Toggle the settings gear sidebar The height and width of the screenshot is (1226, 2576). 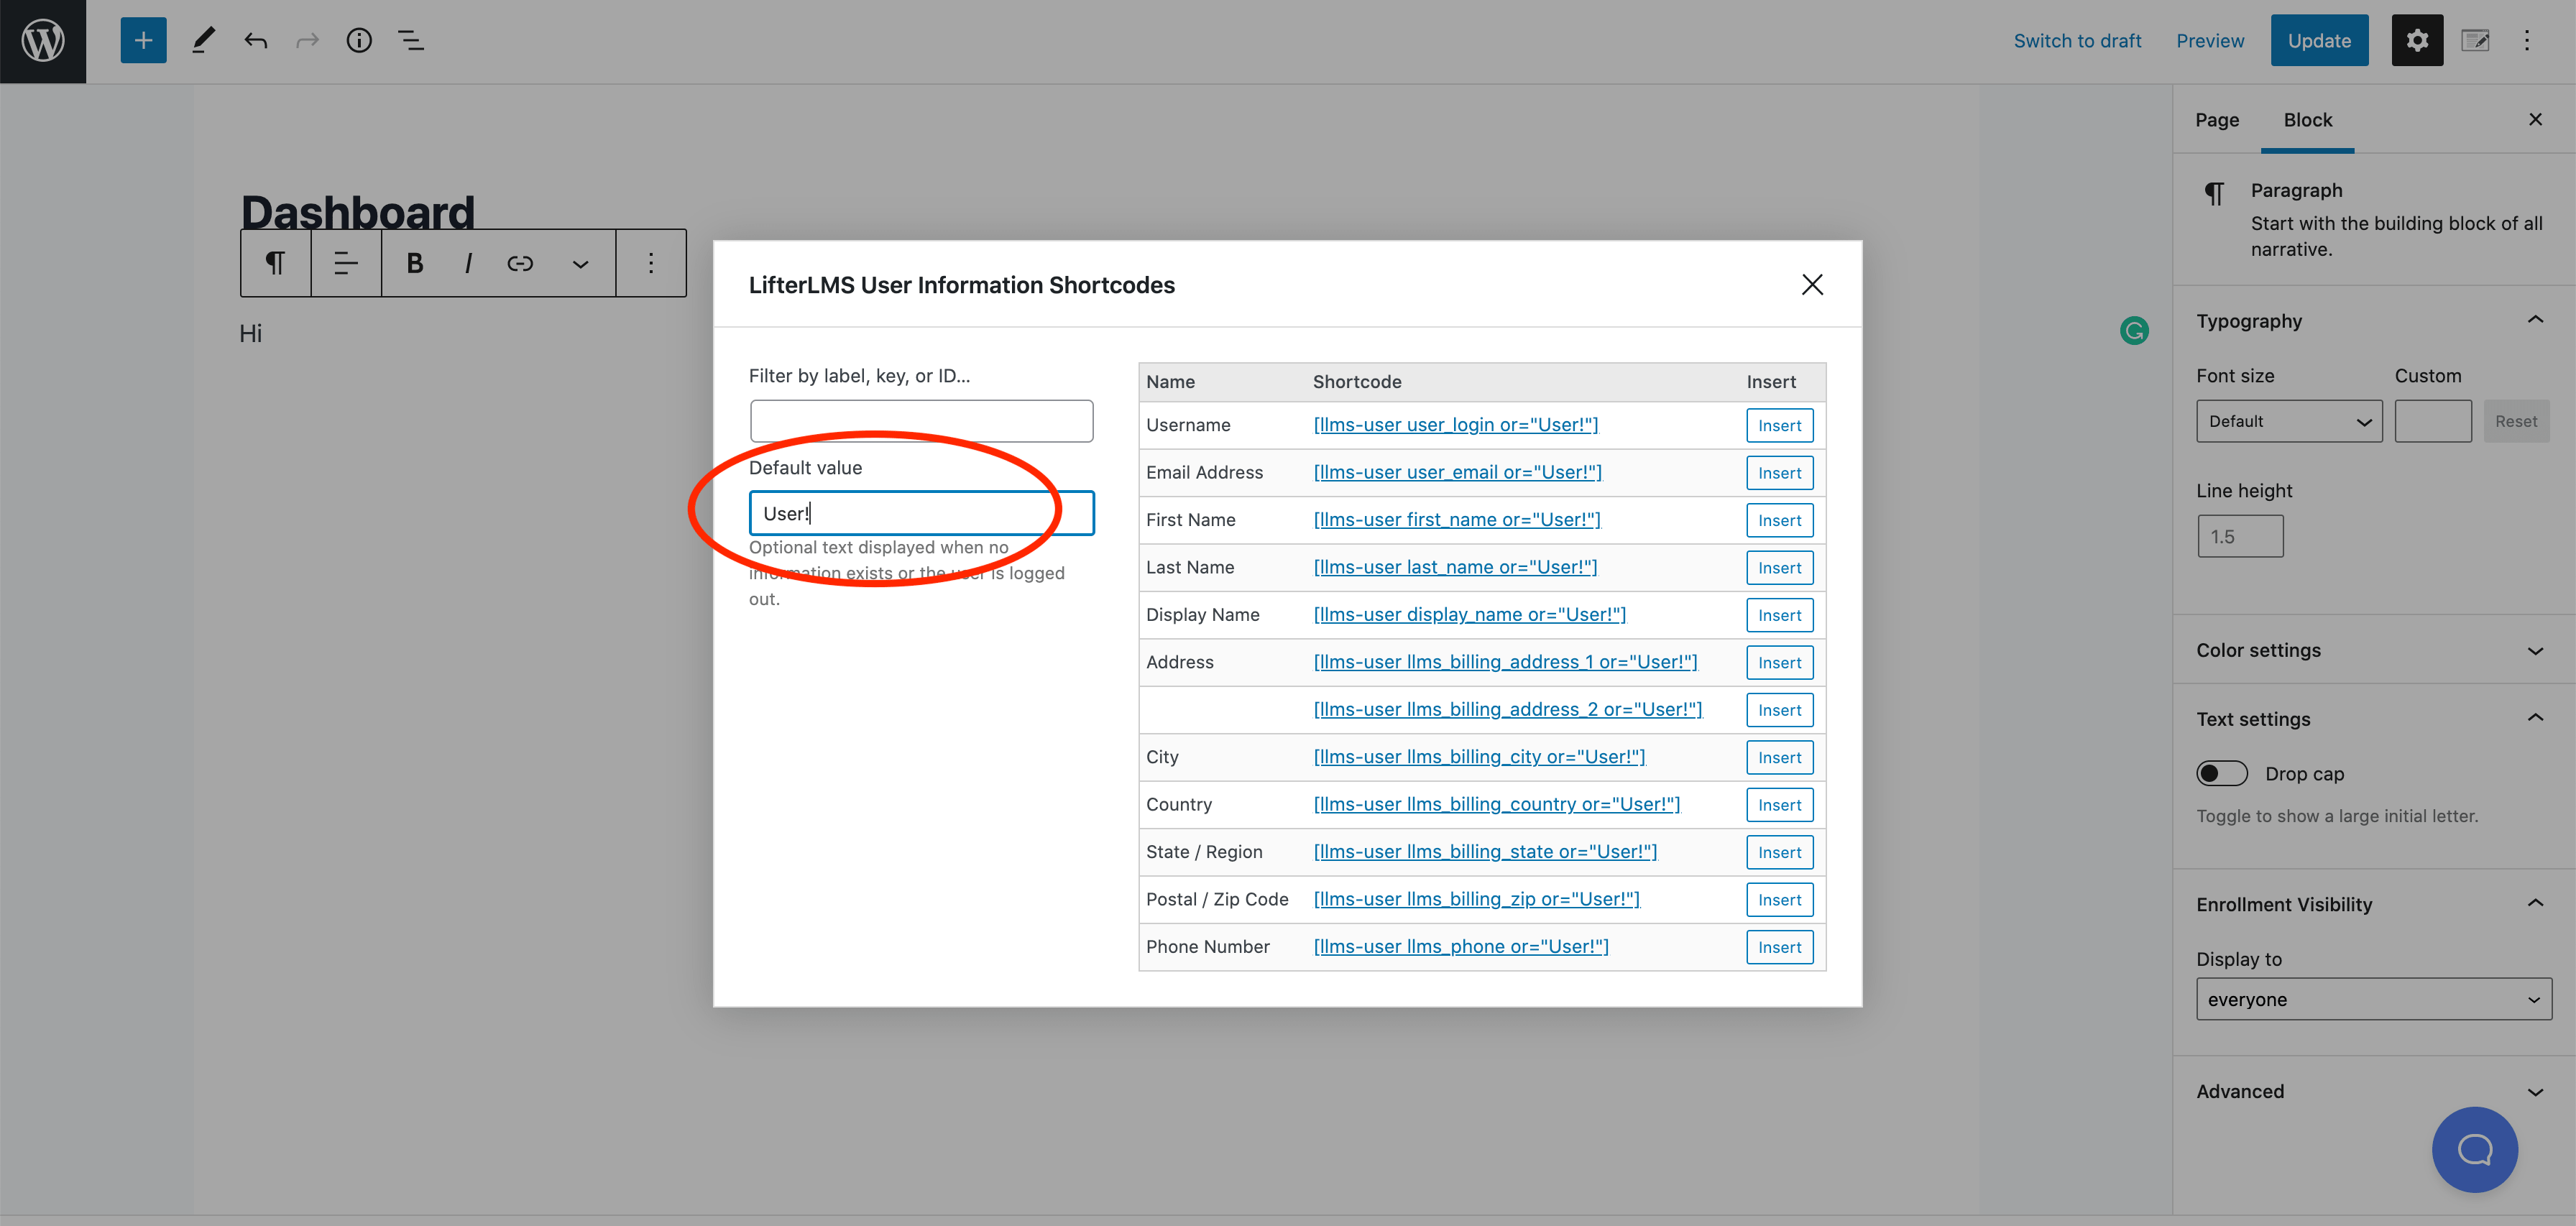pos(2417,41)
